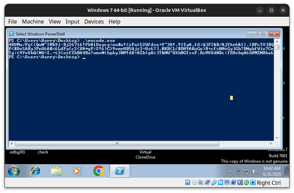Click the Right Ctrl host key label

(x=269, y=183)
